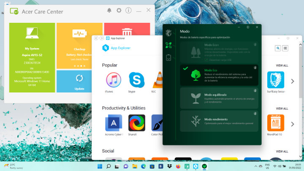Show info for Modo rendimiento
Screen dimensions: 304x171
[255, 114]
